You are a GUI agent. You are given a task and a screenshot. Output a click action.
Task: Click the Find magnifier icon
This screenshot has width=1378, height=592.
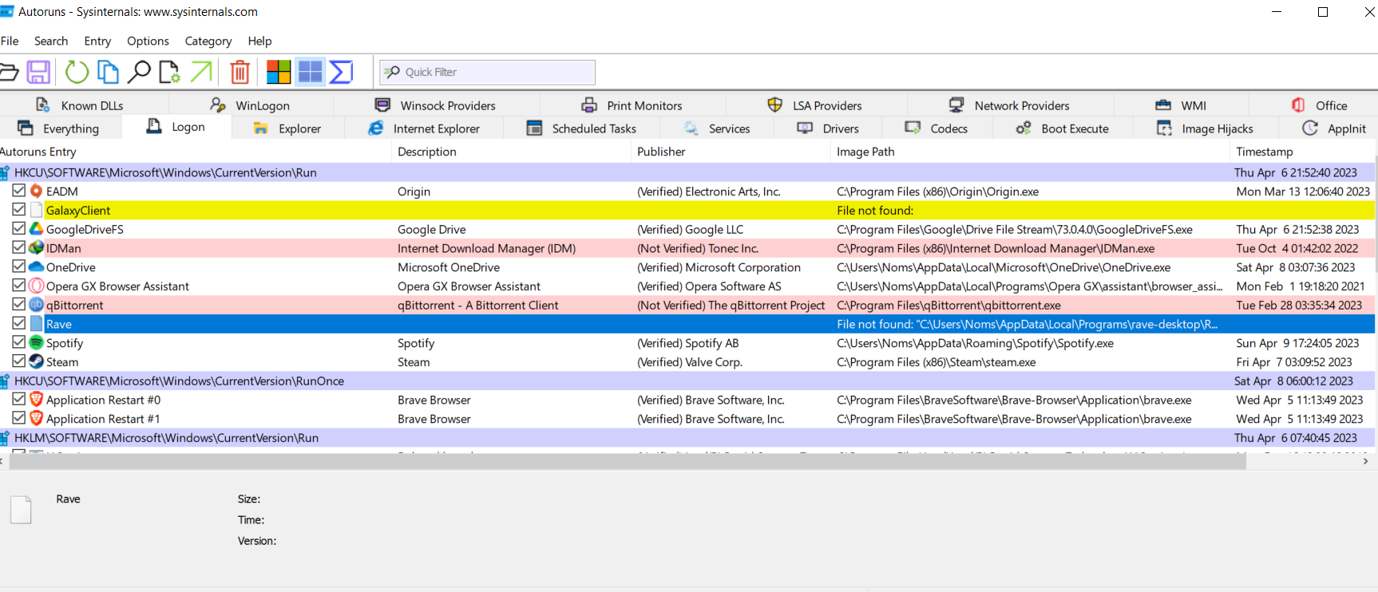[139, 72]
